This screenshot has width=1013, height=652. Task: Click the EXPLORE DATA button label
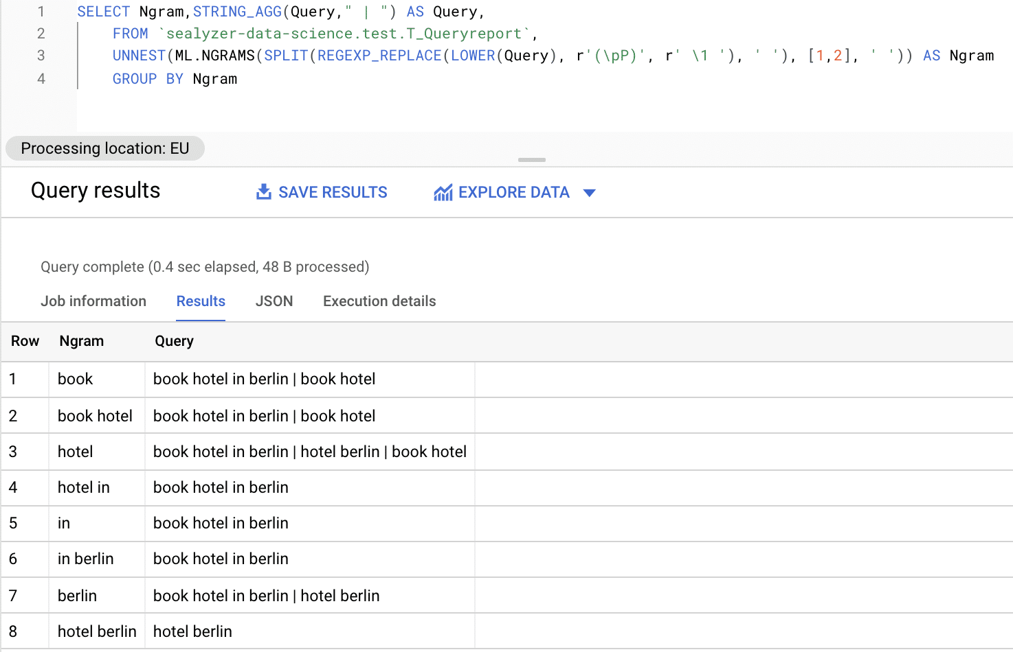[514, 192]
